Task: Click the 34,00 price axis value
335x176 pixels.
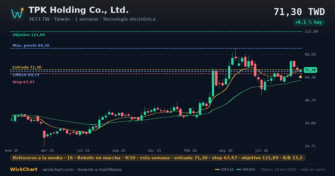Action: 310,123
